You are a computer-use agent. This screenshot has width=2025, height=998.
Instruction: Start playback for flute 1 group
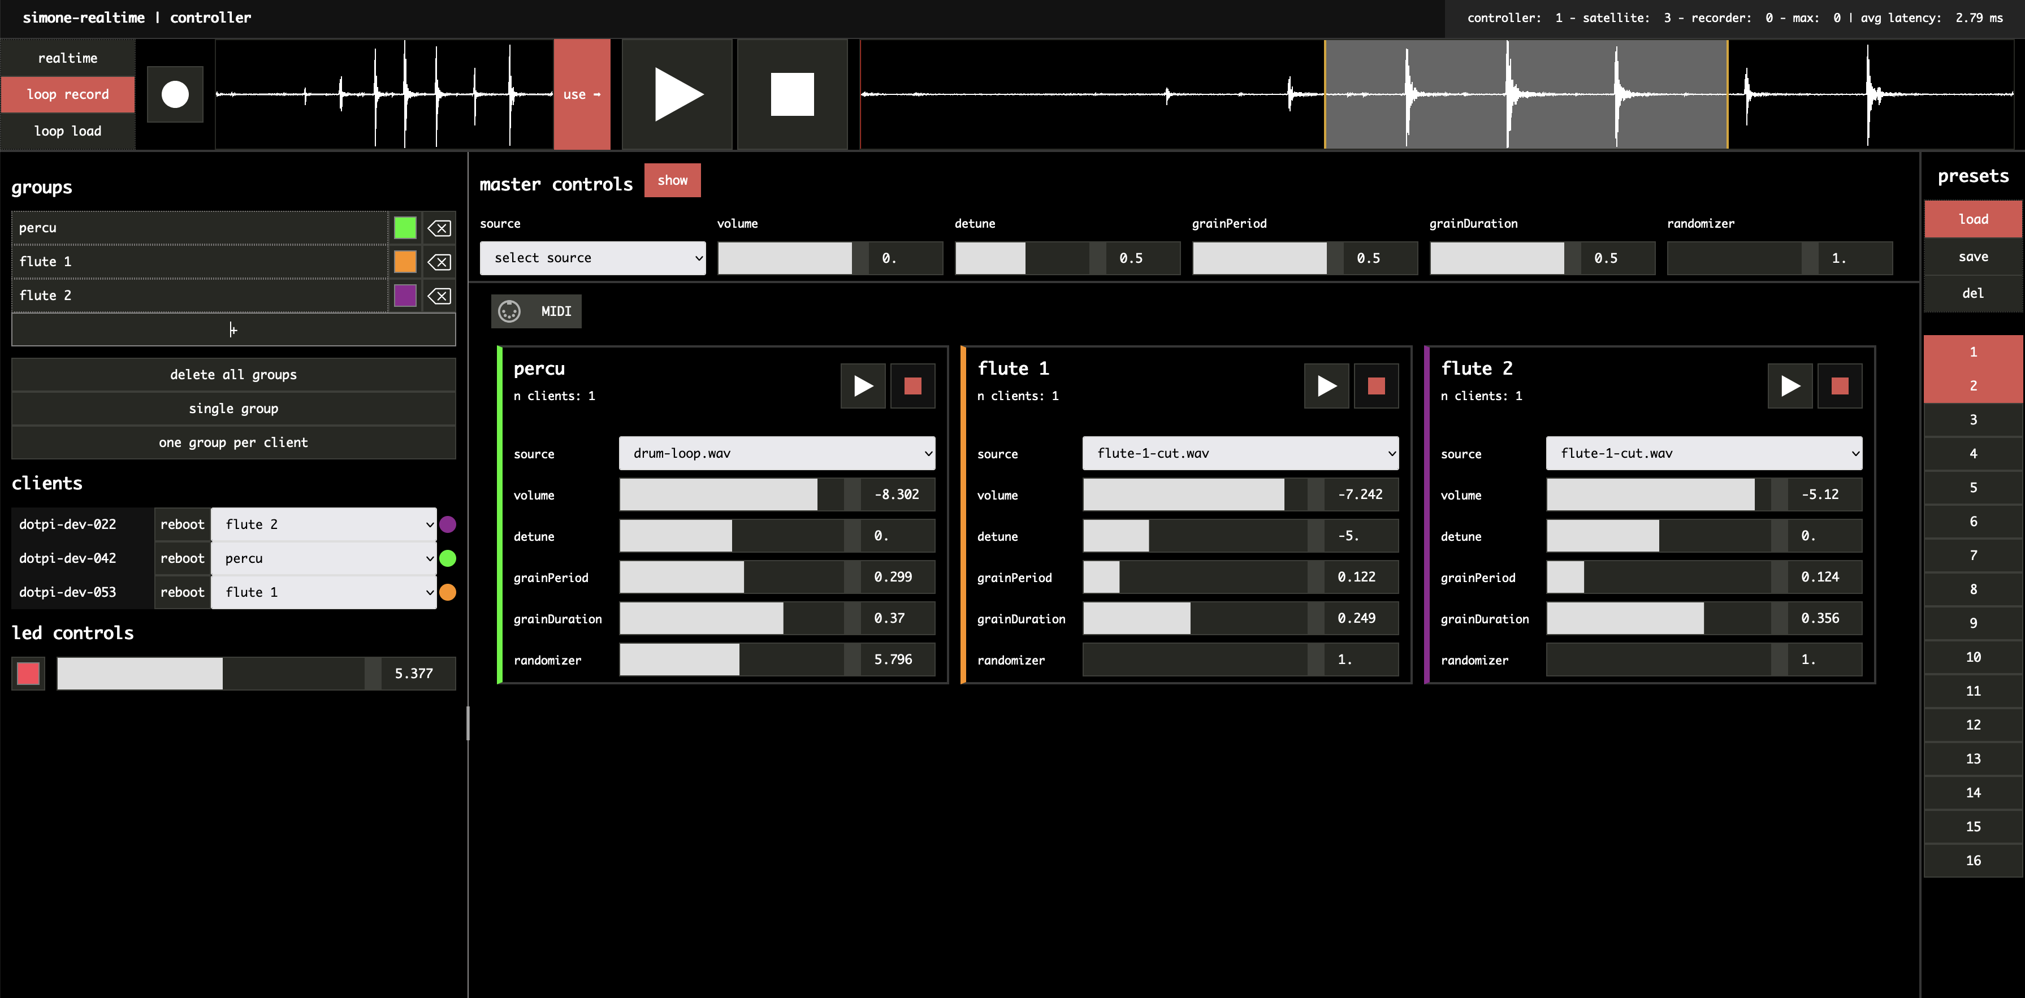click(x=1326, y=386)
